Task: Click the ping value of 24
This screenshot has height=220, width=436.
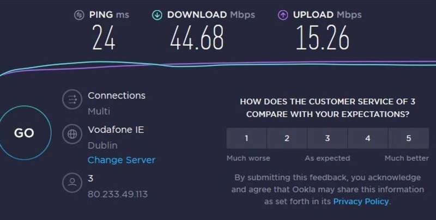Action: (103, 38)
